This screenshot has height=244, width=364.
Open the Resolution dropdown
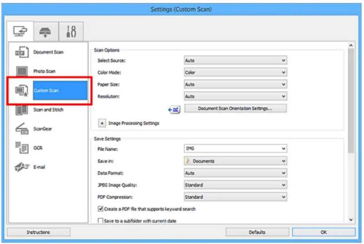pyautogui.click(x=236, y=96)
